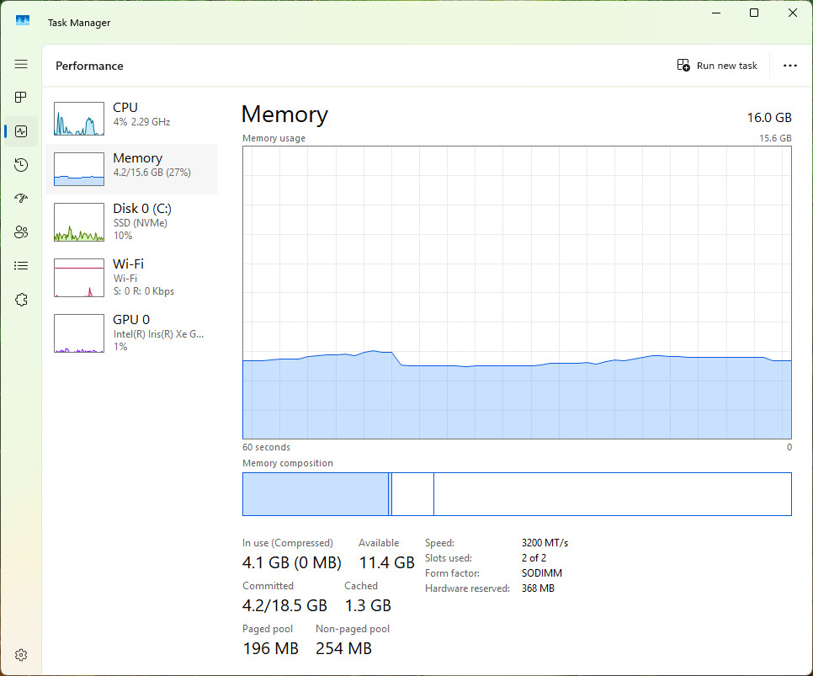Viewport: 813px width, 676px height.
Task: Open Task Manager Settings gear
Action: [21, 655]
